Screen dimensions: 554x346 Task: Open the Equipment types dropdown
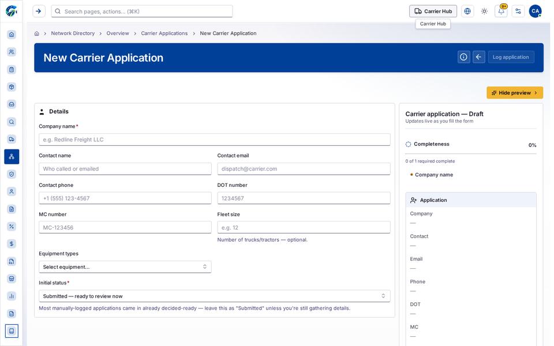(x=125, y=267)
